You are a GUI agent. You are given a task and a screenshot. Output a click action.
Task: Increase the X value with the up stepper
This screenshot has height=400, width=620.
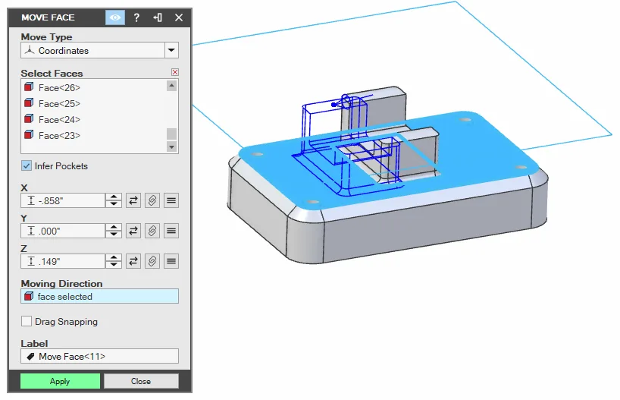coord(114,197)
